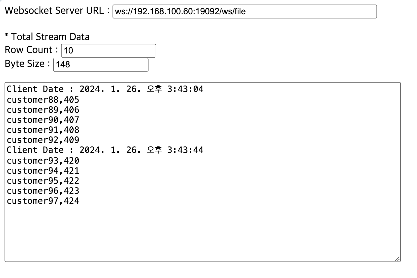Select the Byte Size input field

(x=101, y=64)
